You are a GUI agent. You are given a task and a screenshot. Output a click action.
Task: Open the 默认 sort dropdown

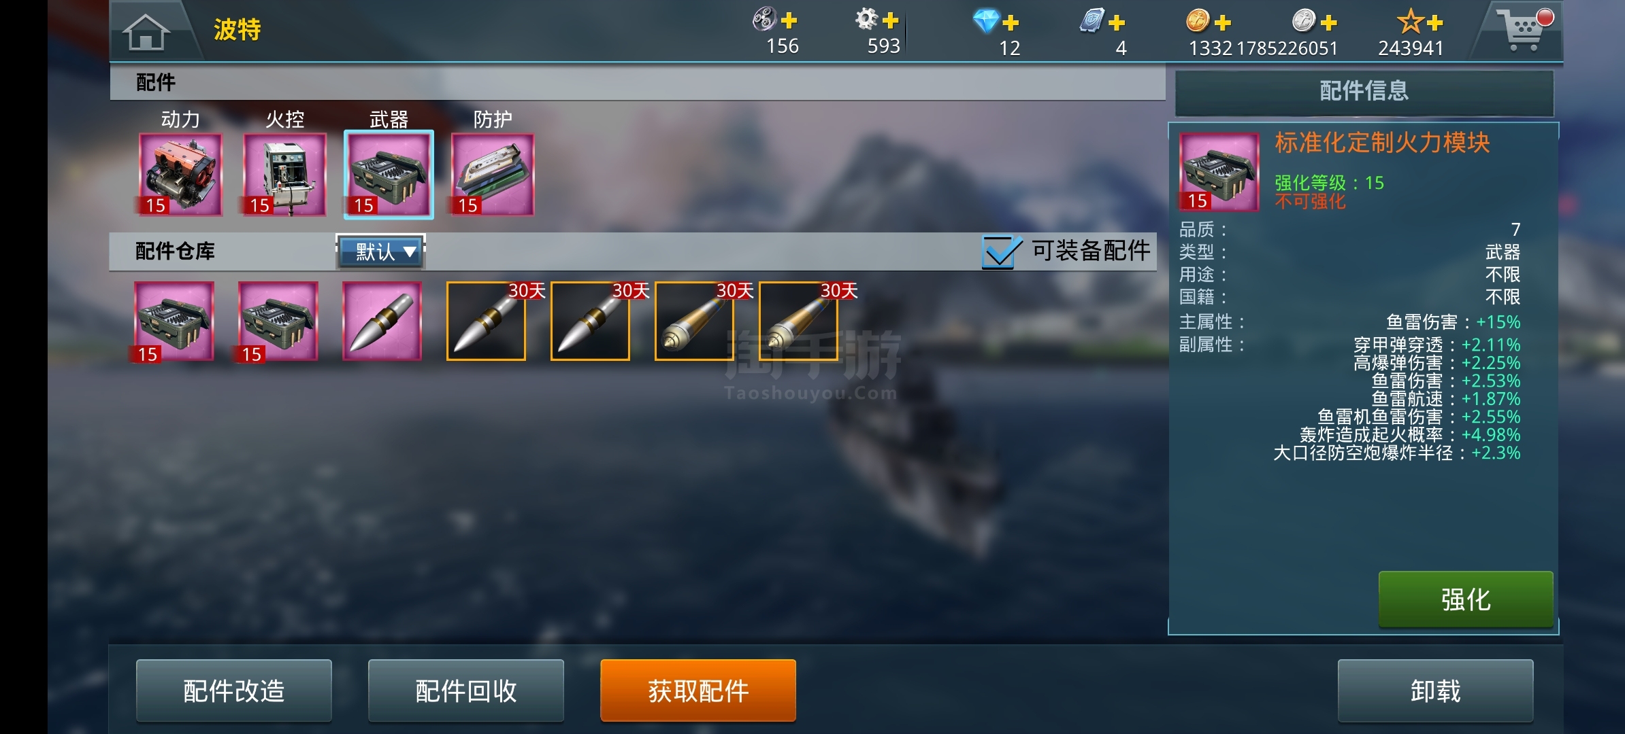[382, 251]
